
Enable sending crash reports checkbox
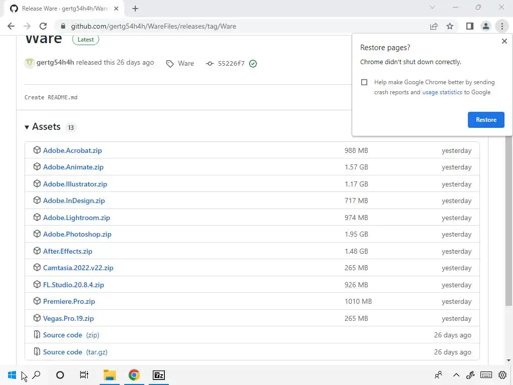[364, 82]
